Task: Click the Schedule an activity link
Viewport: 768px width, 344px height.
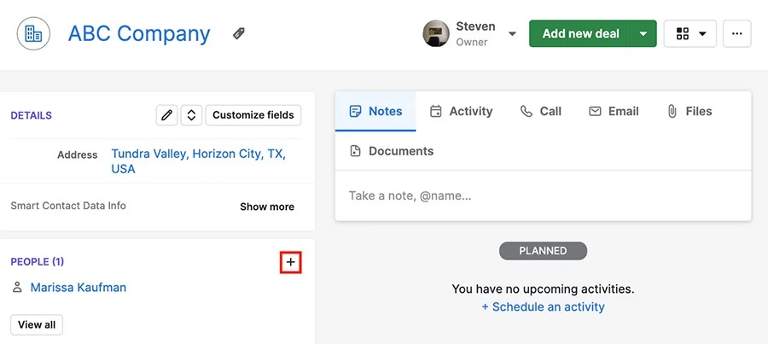Action: point(544,306)
